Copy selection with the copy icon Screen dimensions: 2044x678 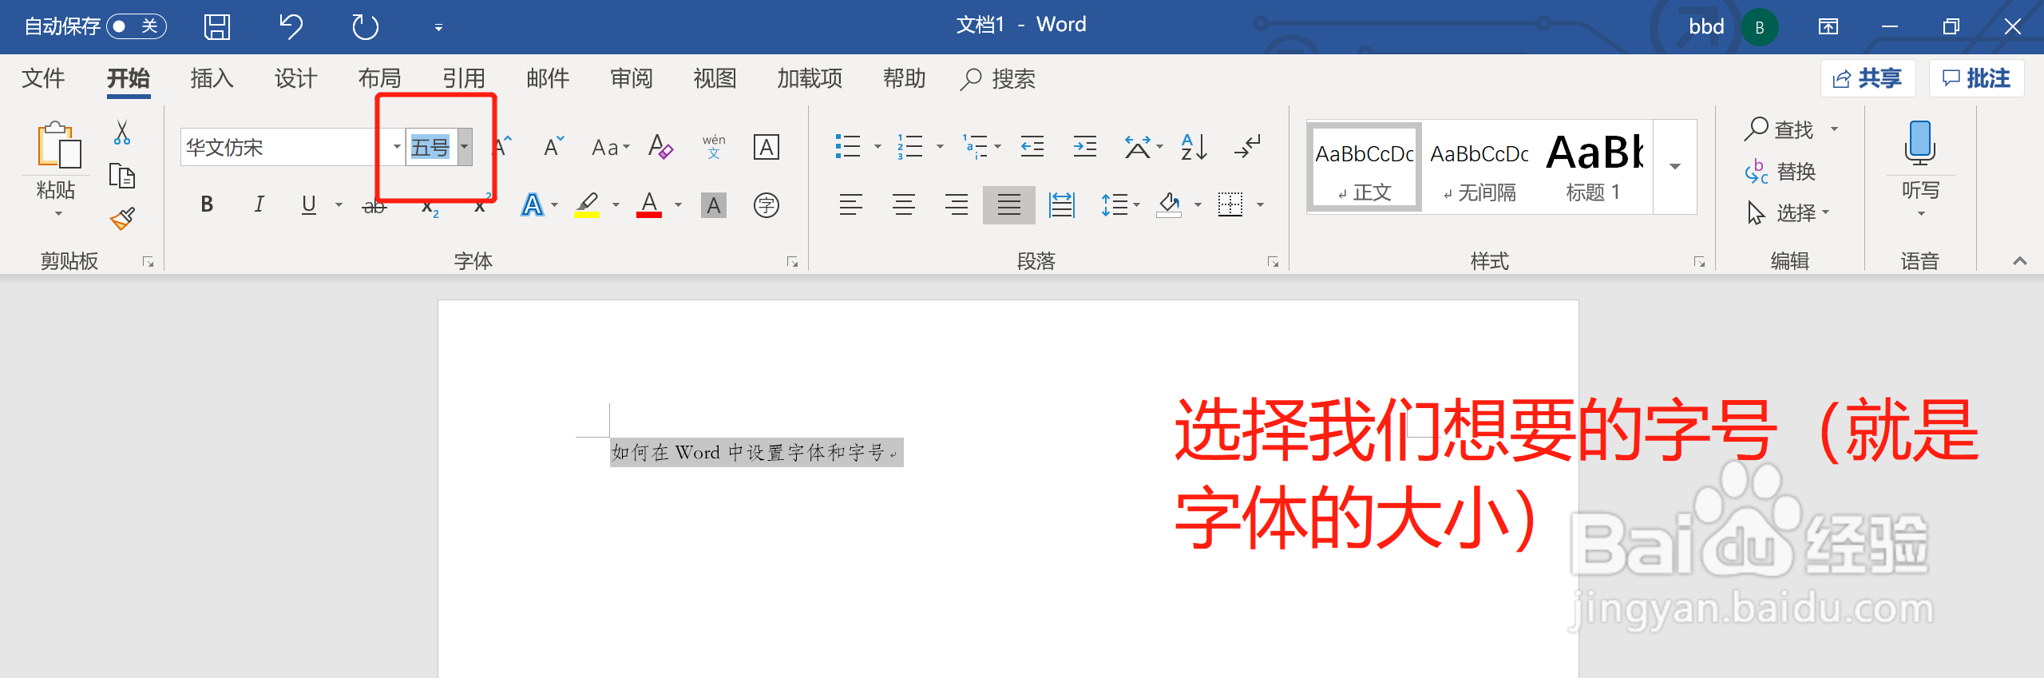122,176
